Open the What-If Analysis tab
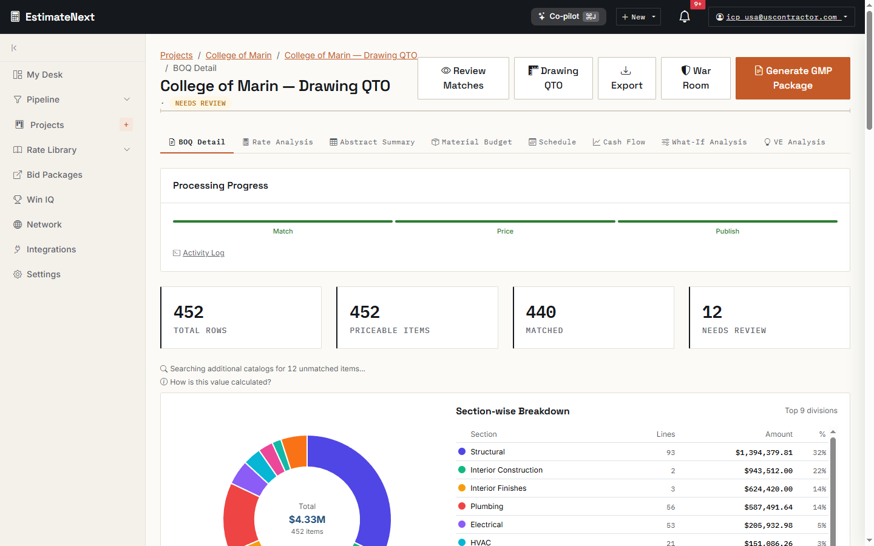The width and height of the screenshot is (874, 546). click(x=704, y=142)
